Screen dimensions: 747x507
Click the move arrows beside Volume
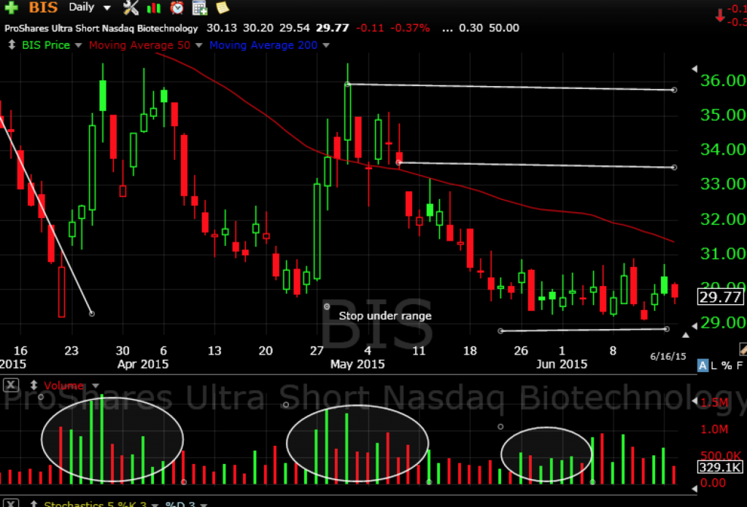[x=34, y=385]
